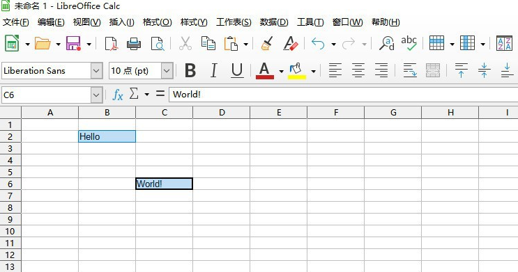Open the font size dropdown
Viewport: 518px width, 272px height.
(167, 70)
